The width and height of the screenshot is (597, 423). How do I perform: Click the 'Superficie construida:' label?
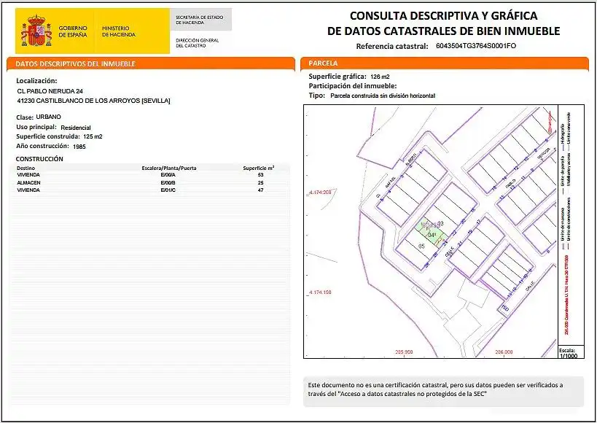click(48, 136)
